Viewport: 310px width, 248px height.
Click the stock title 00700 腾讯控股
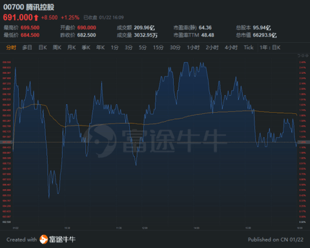(x=28, y=7)
